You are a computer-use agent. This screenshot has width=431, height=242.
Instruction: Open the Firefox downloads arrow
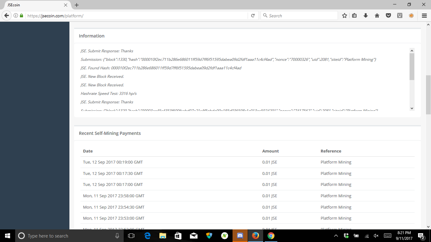tap(366, 15)
